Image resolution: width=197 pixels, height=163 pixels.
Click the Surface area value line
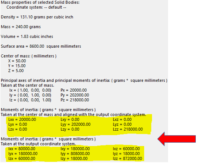tap(41, 46)
